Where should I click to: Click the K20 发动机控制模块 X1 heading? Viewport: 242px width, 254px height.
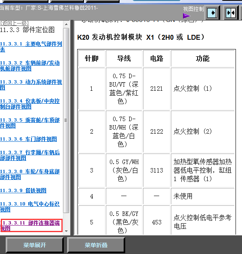[141, 37]
